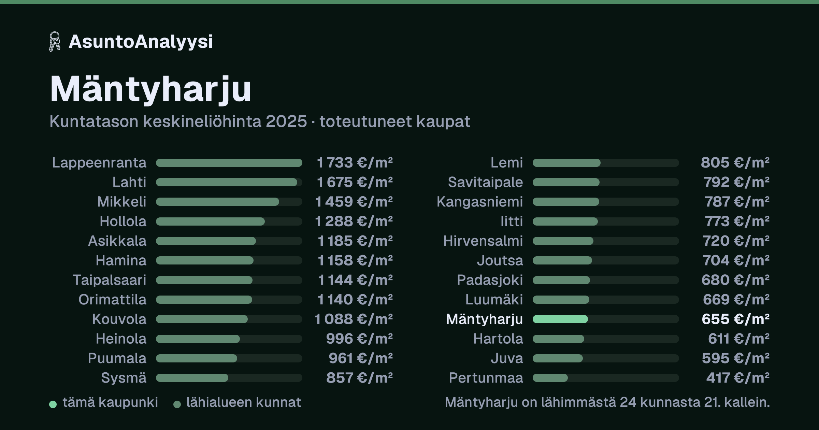Click the Lappeenranta row label
This screenshot has height=430, width=819.
[99, 163]
